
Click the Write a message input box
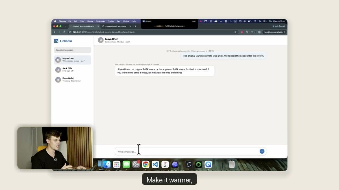190,151
